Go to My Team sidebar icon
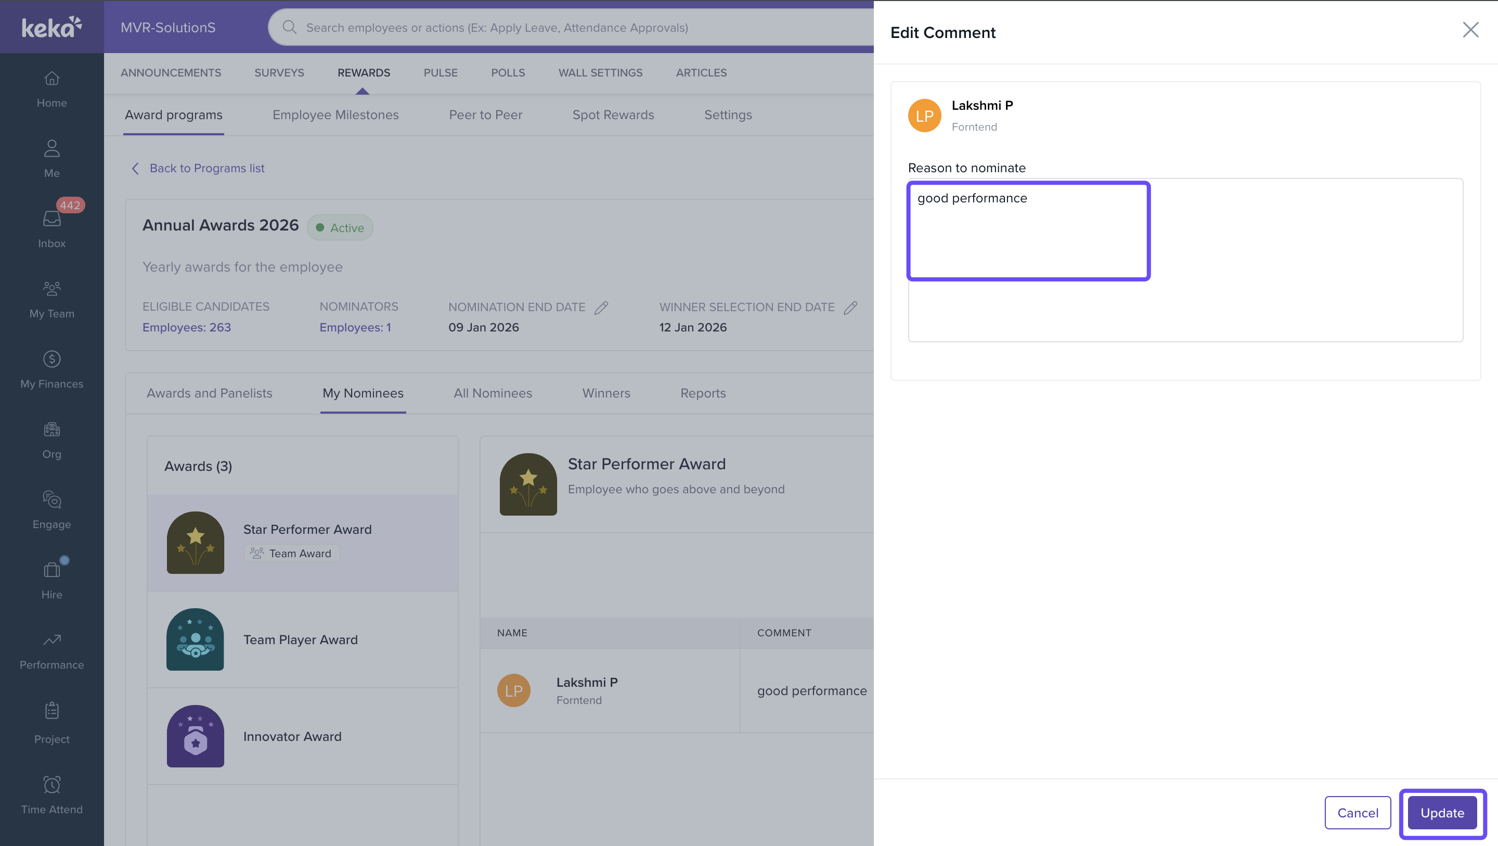This screenshot has height=846, width=1498. tap(52, 289)
